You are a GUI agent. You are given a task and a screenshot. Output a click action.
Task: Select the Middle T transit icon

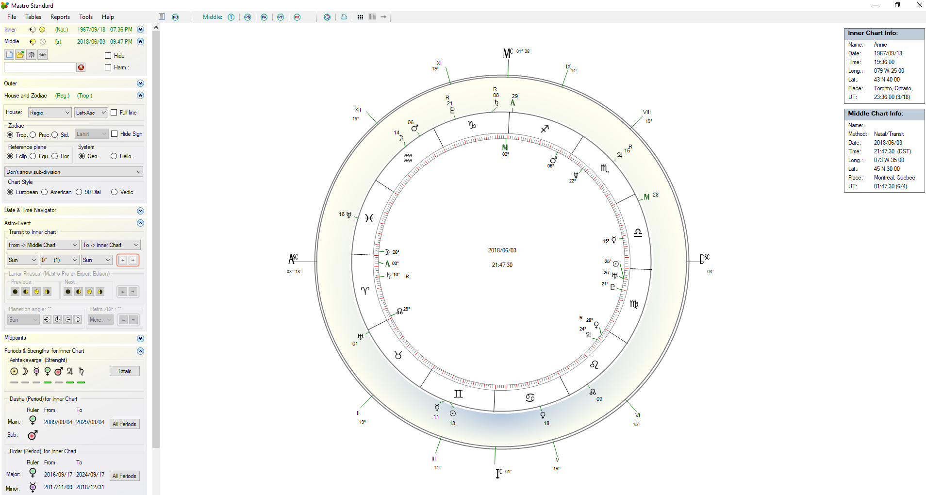pos(231,17)
